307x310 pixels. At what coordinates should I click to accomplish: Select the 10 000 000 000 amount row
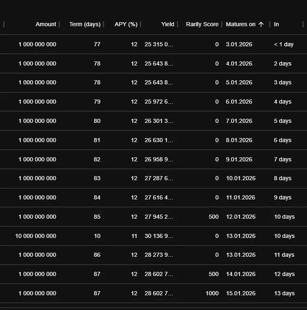click(153, 236)
